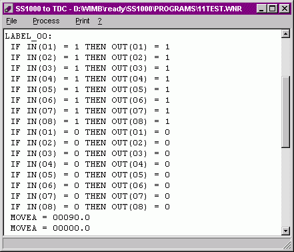Click the MOVEA = 00000.0 line
Screen dimensions: 294x252
click(x=50, y=228)
